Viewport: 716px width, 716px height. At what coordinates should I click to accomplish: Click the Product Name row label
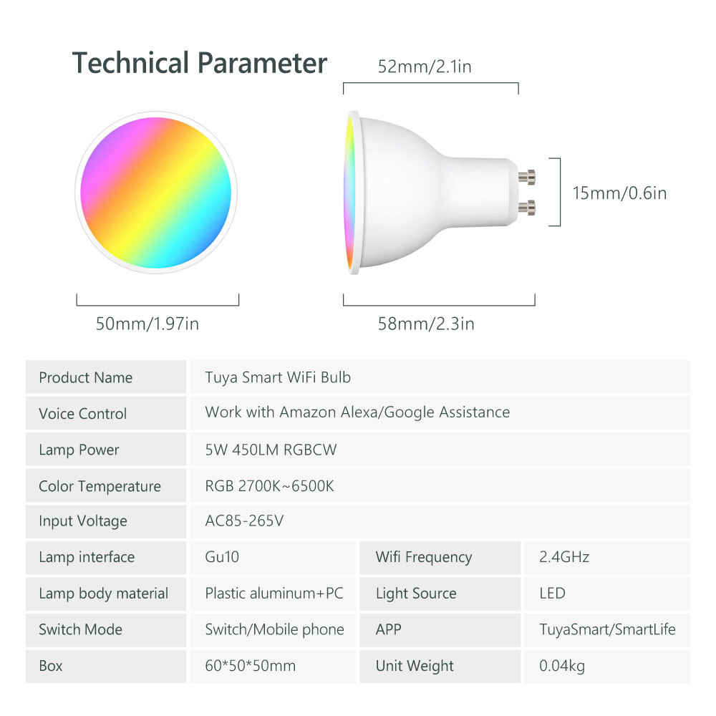point(85,377)
